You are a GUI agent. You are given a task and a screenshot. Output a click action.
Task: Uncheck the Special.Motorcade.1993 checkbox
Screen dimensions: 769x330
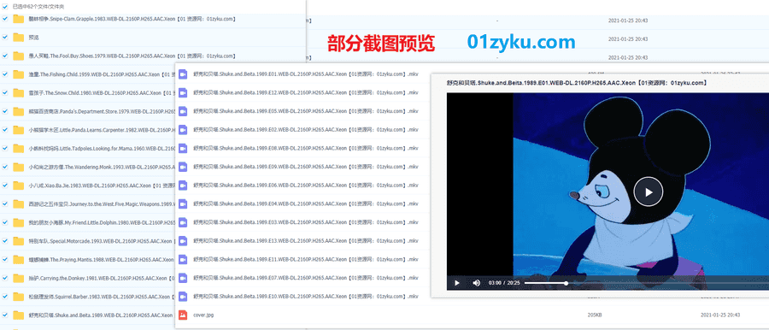coord(5,241)
